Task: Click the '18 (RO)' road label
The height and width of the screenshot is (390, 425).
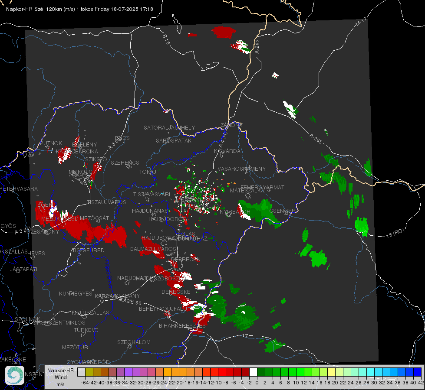Action: click(x=395, y=233)
